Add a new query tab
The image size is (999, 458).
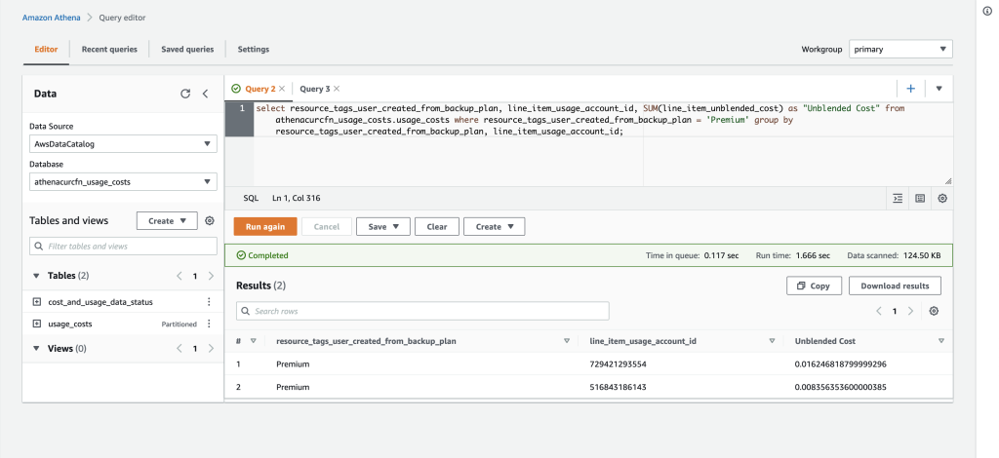(x=910, y=89)
